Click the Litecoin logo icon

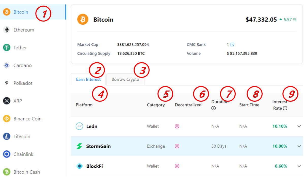click(x=7, y=136)
